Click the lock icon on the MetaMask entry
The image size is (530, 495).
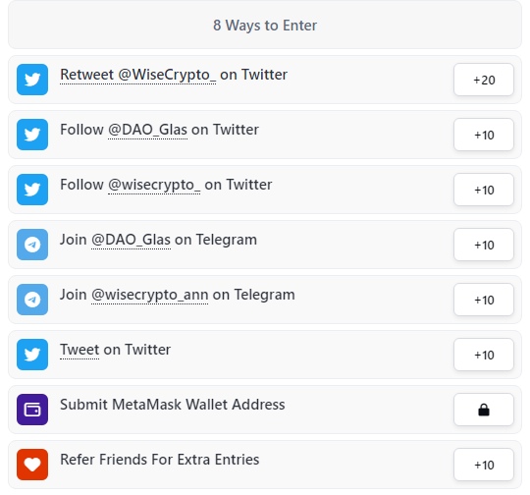484,410
